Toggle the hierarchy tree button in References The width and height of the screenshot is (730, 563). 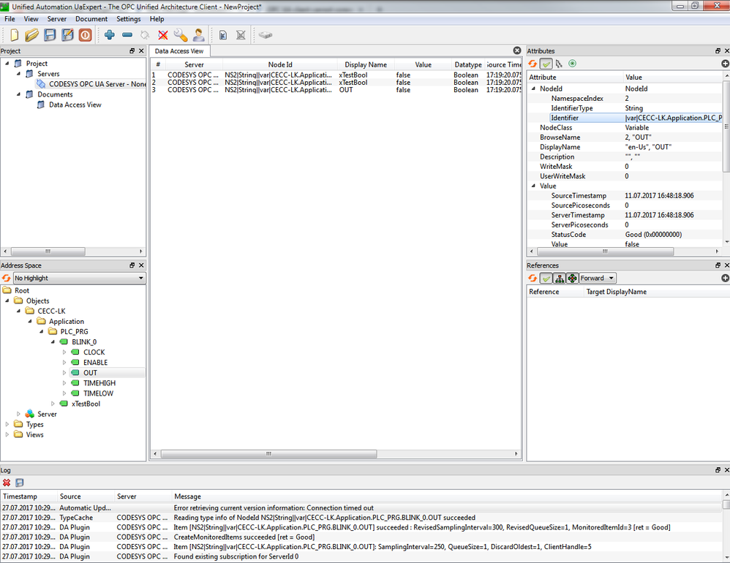click(x=559, y=279)
